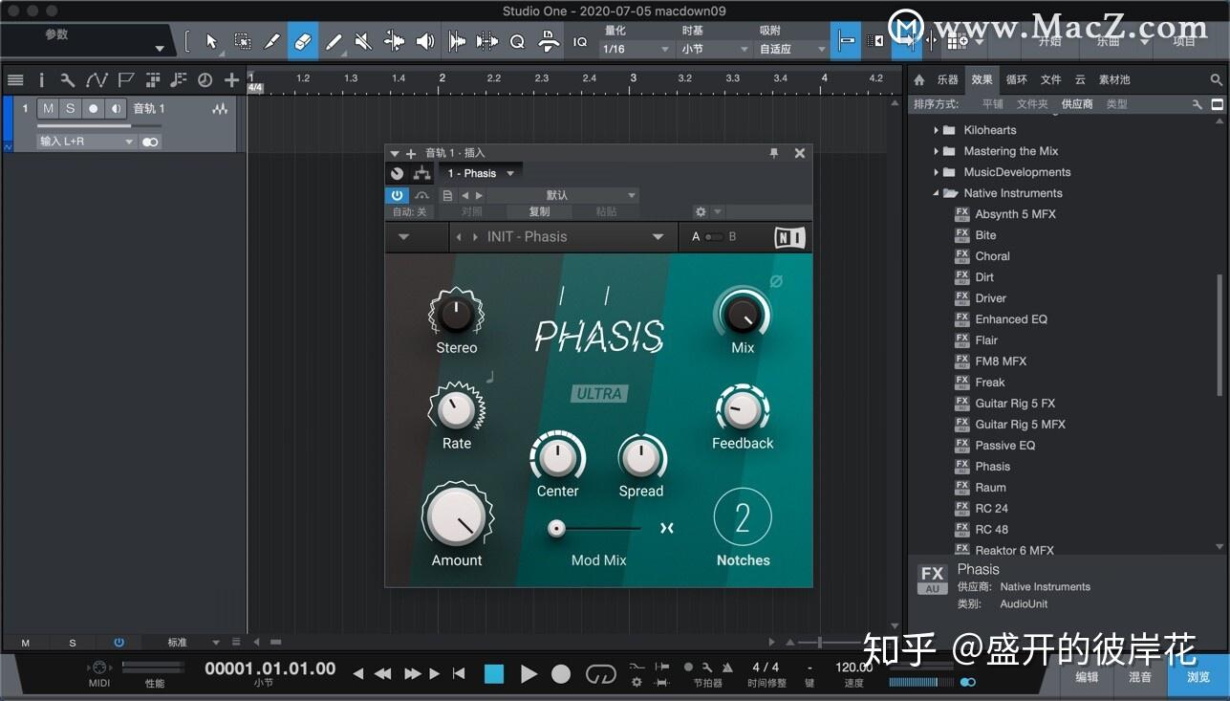Switch to the 循环 (Loops) browser tab
The image size is (1230, 701).
(x=1016, y=79)
